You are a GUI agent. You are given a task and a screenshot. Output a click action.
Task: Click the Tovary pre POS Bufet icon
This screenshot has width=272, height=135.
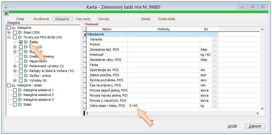pyautogui.click(x=20, y=37)
